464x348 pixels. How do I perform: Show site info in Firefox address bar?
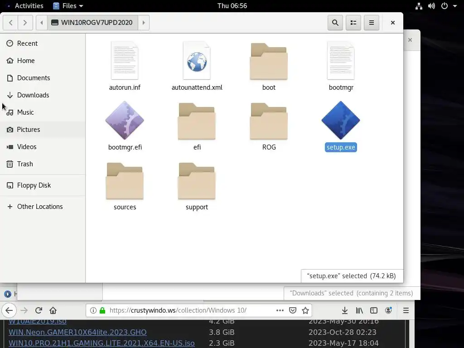point(93,310)
